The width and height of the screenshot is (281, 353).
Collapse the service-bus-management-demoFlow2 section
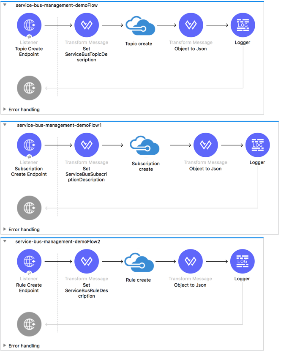pyautogui.click(x=5, y=241)
